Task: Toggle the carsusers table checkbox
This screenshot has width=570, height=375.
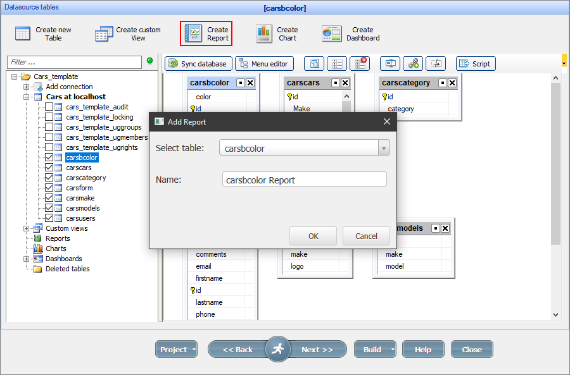Action: point(49,218)
